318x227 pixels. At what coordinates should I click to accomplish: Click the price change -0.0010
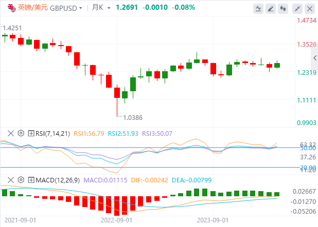tap(155, 8)
